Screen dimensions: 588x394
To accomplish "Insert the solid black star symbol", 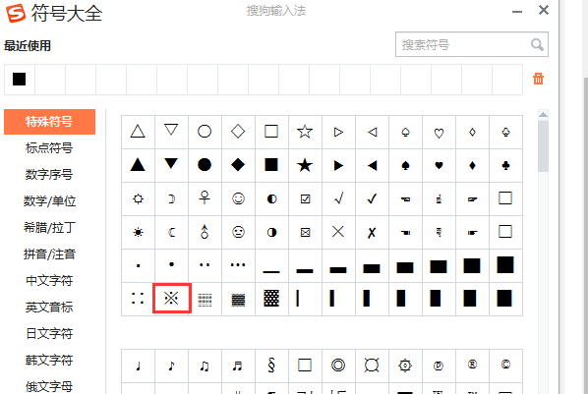I will point(305,165).
